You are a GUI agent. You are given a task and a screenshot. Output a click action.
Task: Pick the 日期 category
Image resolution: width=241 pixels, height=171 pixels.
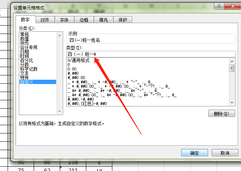pyautogui.click(x=38, y=52)
